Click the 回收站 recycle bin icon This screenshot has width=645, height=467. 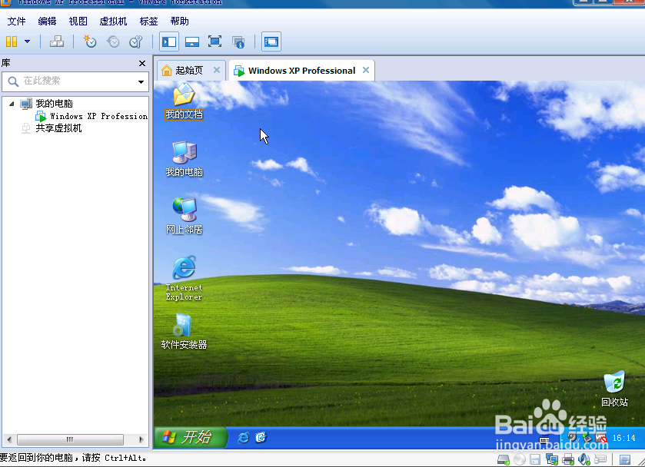[614, 389]
